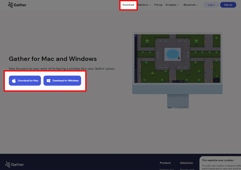
Task: Click Download for Windows button
Action: (62, 80)
